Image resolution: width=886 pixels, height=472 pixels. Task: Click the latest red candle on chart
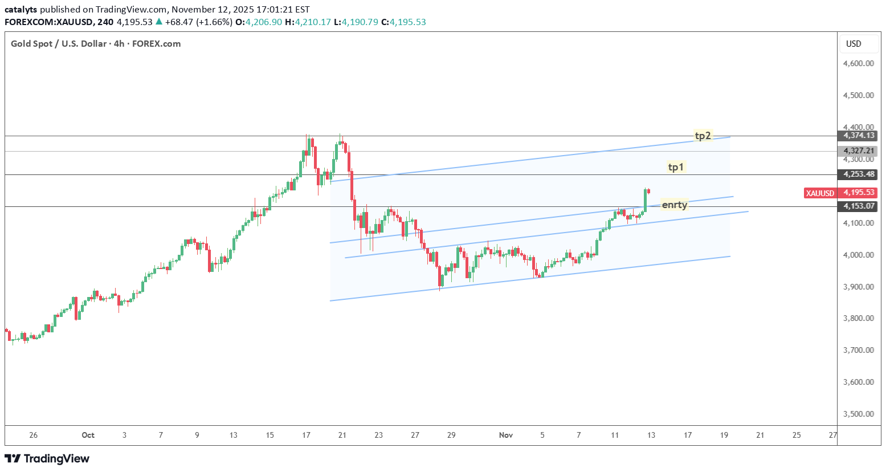pos(649,191)
